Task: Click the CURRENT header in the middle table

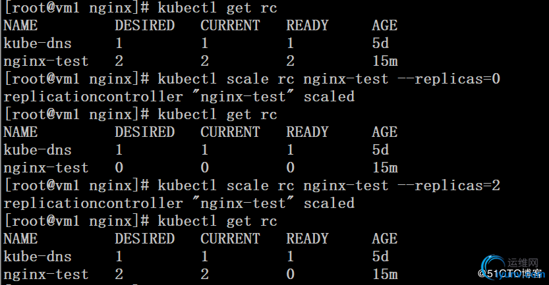Action: point(230,132)
